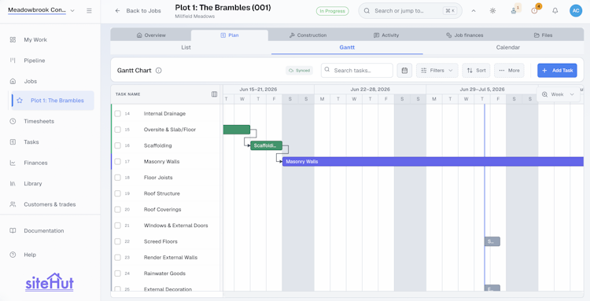Click Jun 22–28, 2026 week header
590x301 pixels.
(370, 89)
